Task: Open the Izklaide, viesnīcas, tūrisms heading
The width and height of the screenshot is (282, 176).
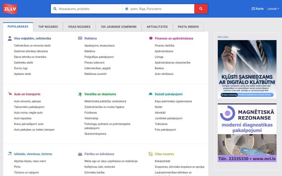Action: 33,154
